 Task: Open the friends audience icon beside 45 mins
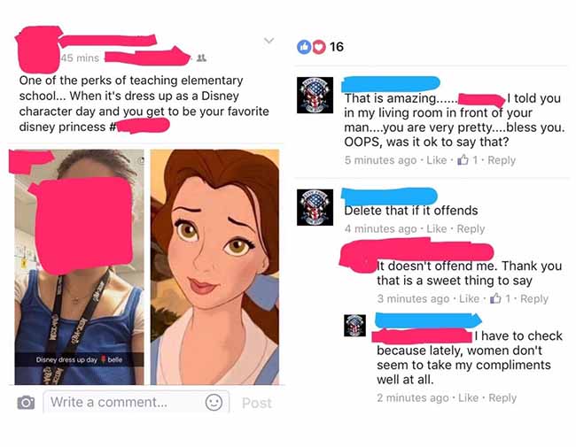pyautogui.click(x=201, y=58)
